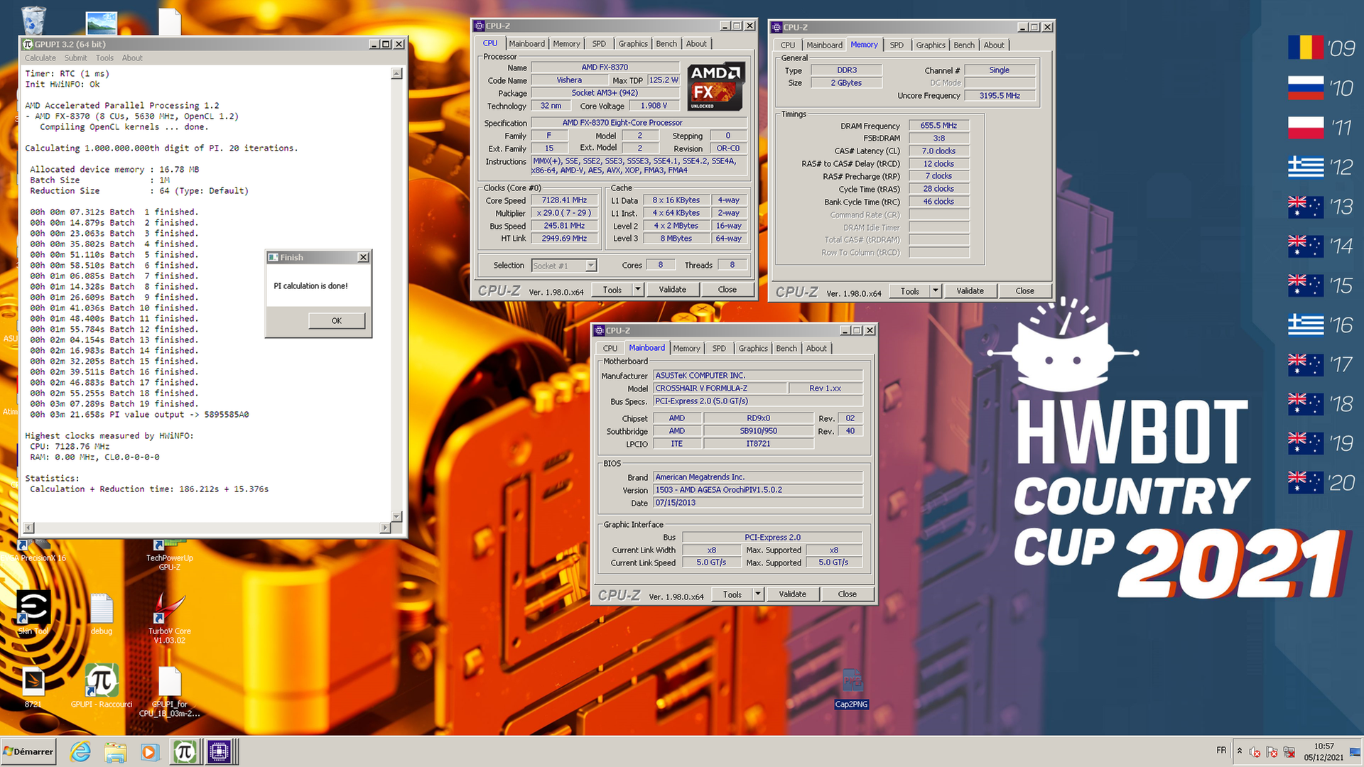
Task: Open the EVGA PrecisionX 16 shortcut
Action: click(x=34, y=553)
